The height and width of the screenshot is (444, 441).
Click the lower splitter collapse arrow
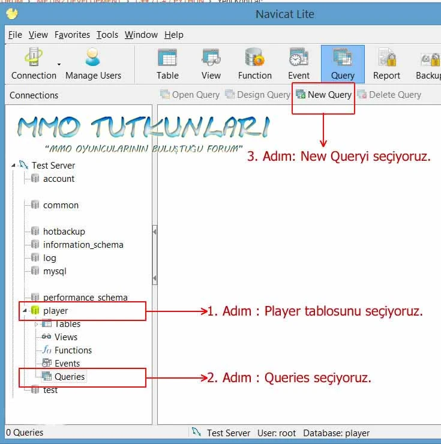155,278
